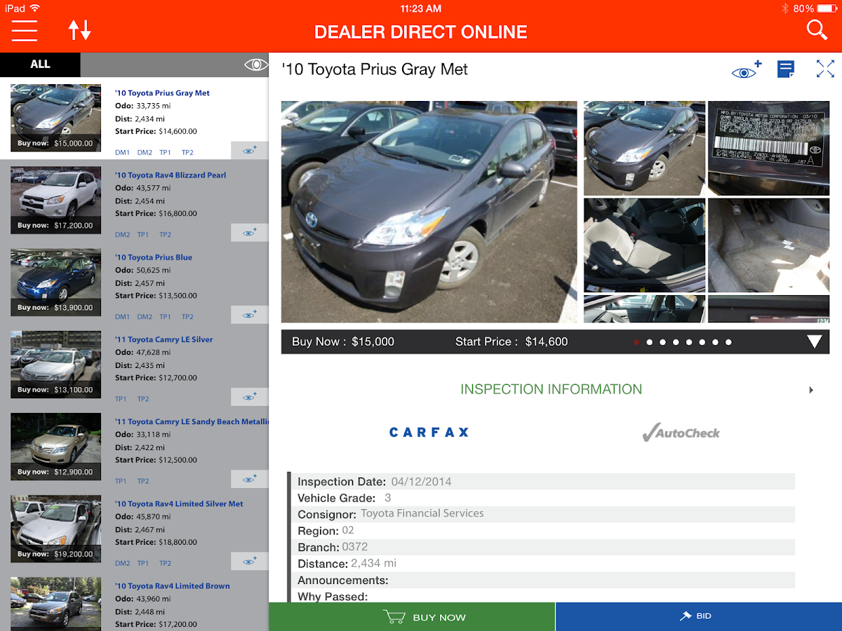The width and height of the screenshot is (842, 631).
Task: Expand photos to fullscreen
Action: (x=825, y=69)
